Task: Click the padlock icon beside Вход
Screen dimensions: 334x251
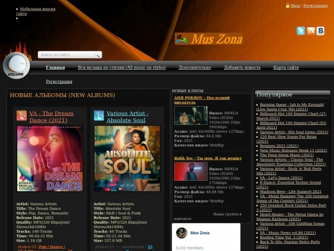Action: click(288, 6)
